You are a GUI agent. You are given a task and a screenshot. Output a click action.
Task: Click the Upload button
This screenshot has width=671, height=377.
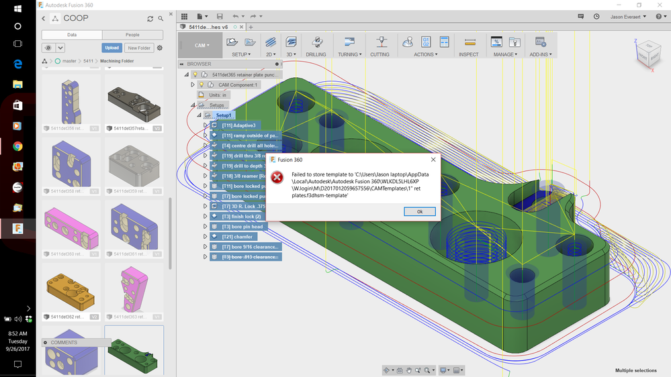point(111,48)
